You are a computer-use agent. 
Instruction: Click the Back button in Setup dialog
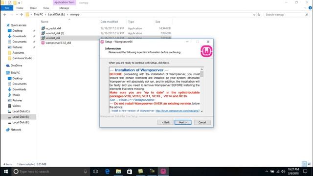click(165, 122)
